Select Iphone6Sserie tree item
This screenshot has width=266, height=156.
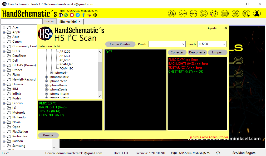pyautogui.click(x=59, y=77)
